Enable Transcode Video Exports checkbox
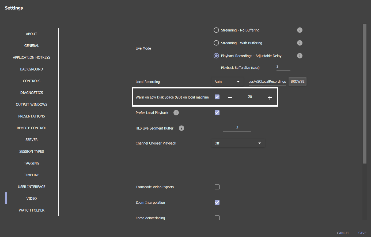Screen dimensions: 371x237 [217, 187]
